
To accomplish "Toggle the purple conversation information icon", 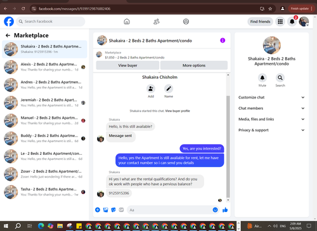I will (x=223, y=41).
